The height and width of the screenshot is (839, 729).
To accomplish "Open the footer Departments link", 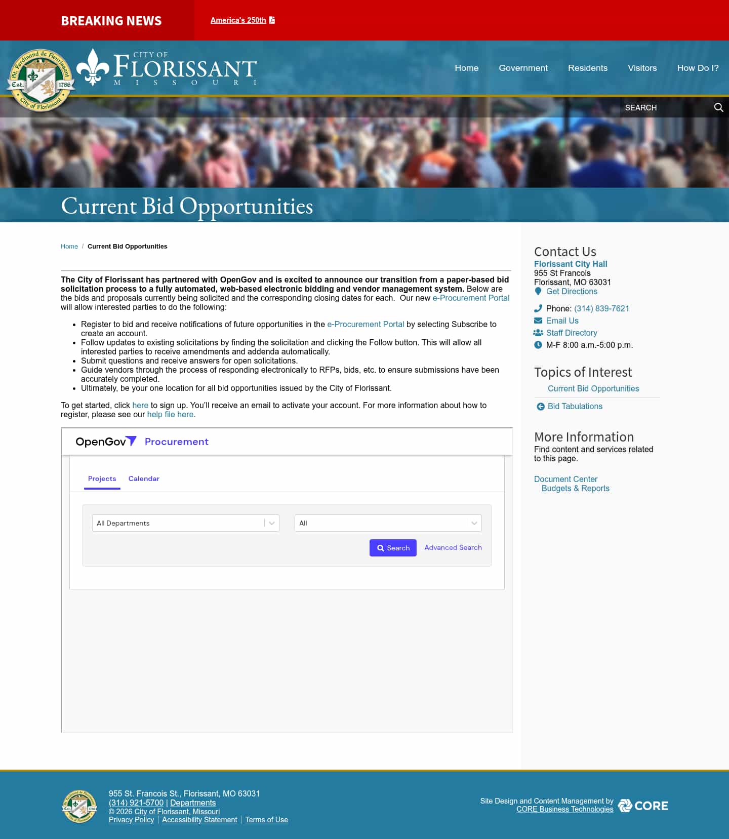I will point(193,803).
